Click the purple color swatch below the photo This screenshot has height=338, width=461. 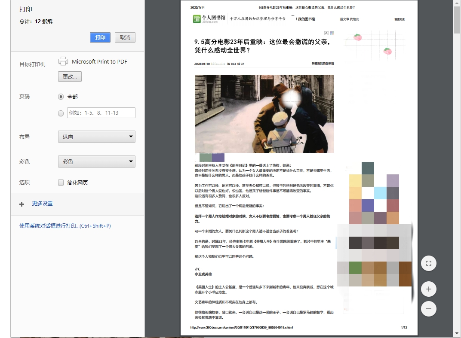coord(219,157)
